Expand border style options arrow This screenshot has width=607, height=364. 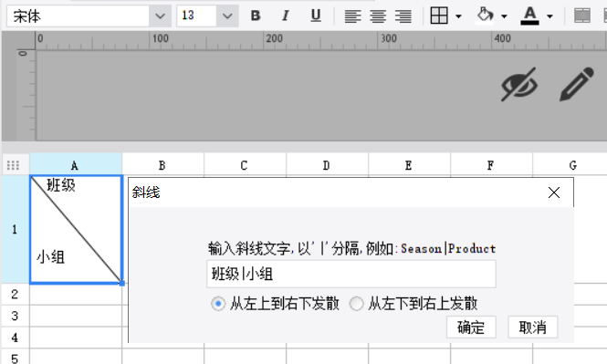pyautogui.click(x=459, y=16)
